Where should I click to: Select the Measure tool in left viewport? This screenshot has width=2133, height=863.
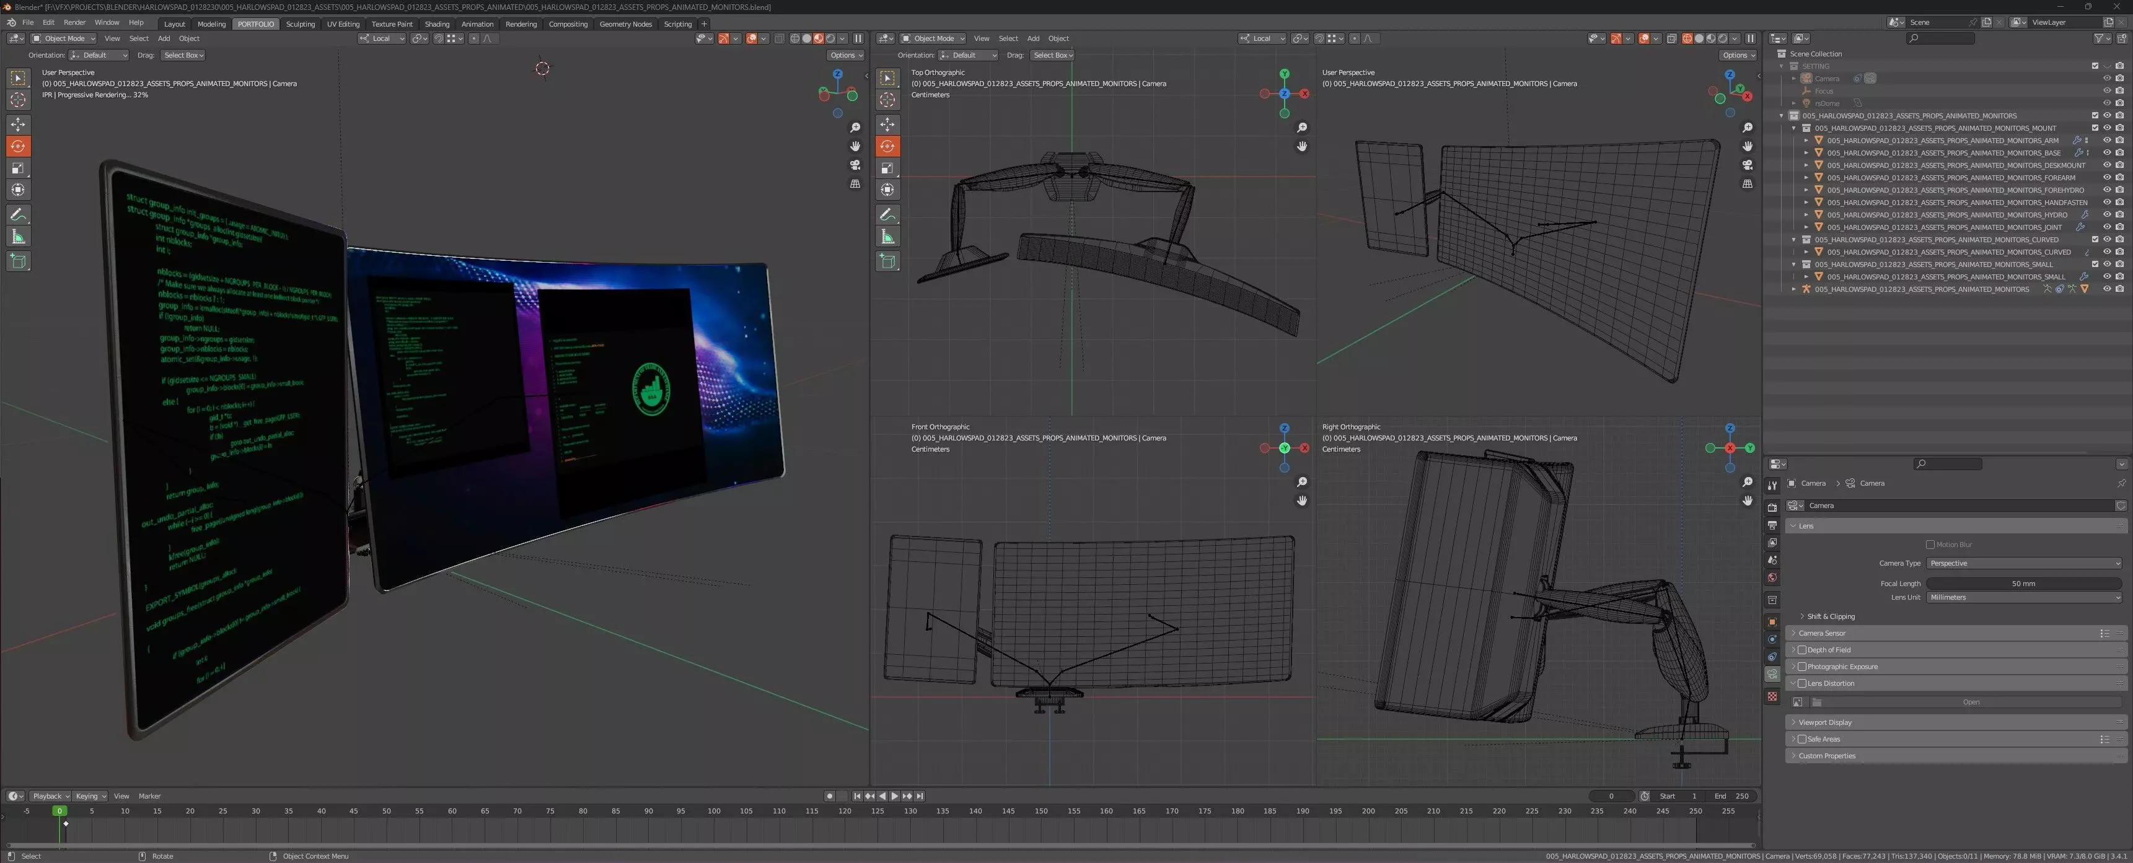pos(17,237)
